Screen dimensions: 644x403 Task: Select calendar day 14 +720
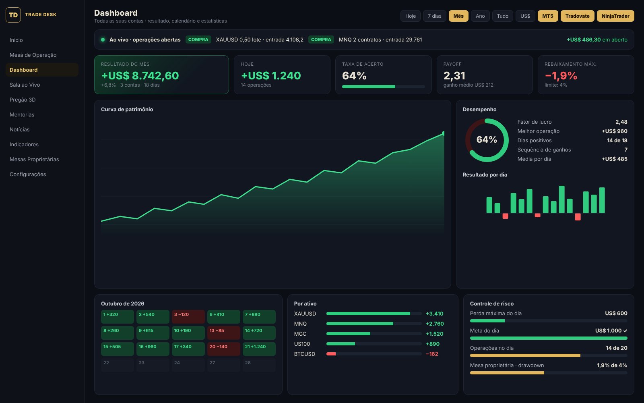point(259,333)
